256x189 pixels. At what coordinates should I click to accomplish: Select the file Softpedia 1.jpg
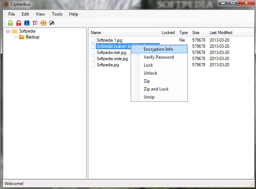tap(109, 40)
